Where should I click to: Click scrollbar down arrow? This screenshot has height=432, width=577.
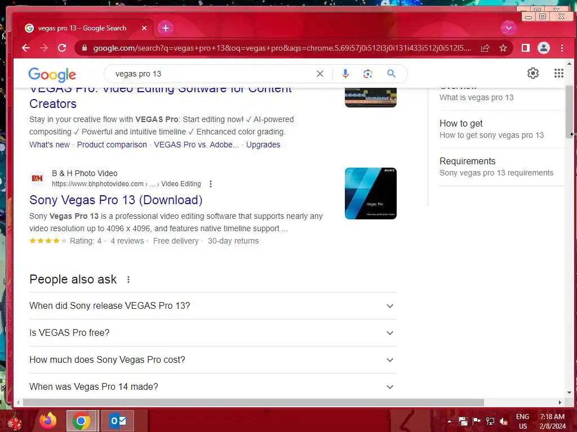[569, 392]
